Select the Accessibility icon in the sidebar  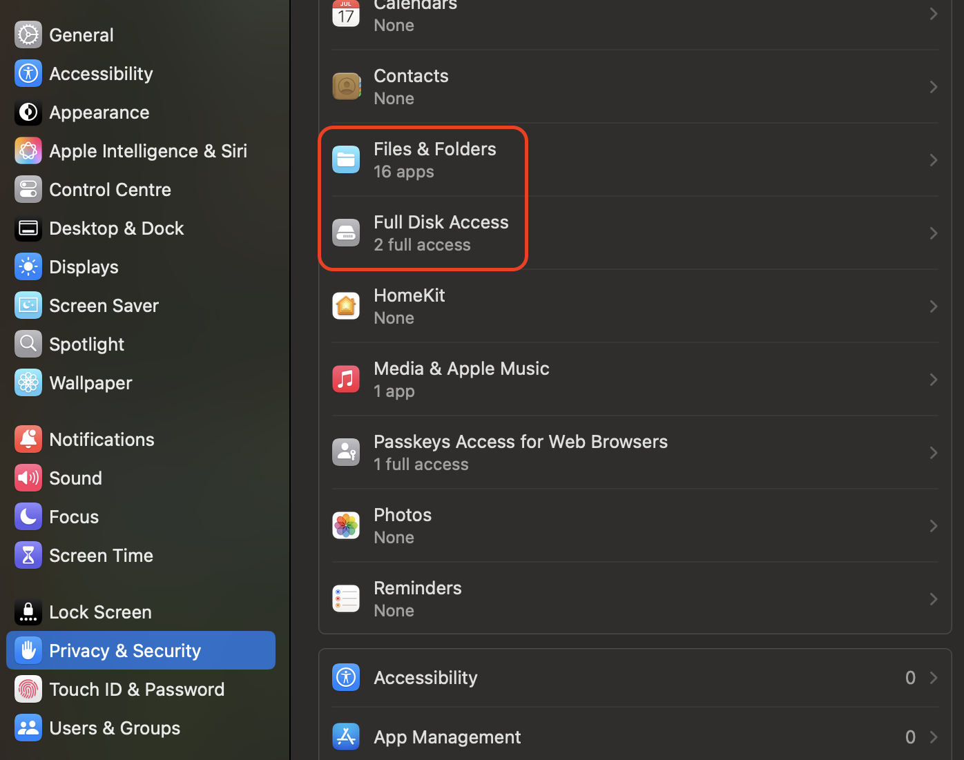click(x=28, y=73)
